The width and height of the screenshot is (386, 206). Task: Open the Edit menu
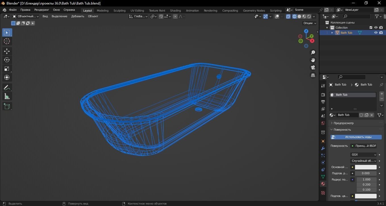click(25, 10)
